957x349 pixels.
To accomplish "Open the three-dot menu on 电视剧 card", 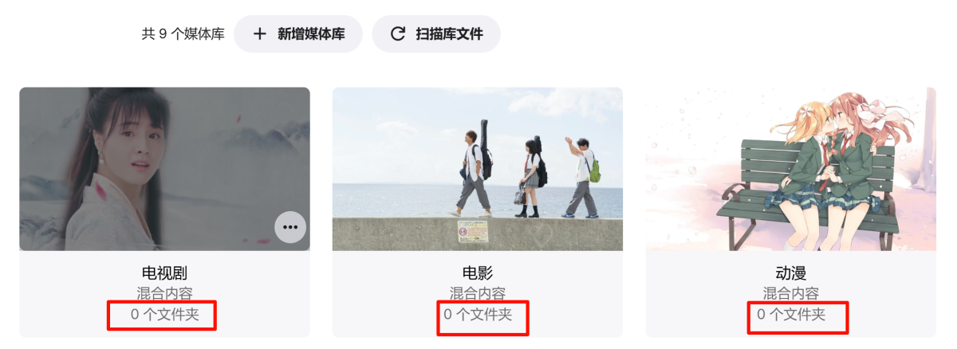I will [x=290, y=227].
